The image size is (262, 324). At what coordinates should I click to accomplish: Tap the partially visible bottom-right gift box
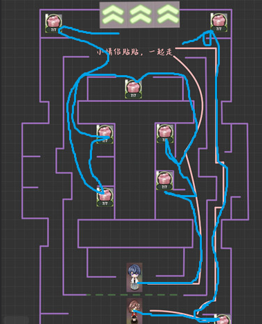coord(223,319)
